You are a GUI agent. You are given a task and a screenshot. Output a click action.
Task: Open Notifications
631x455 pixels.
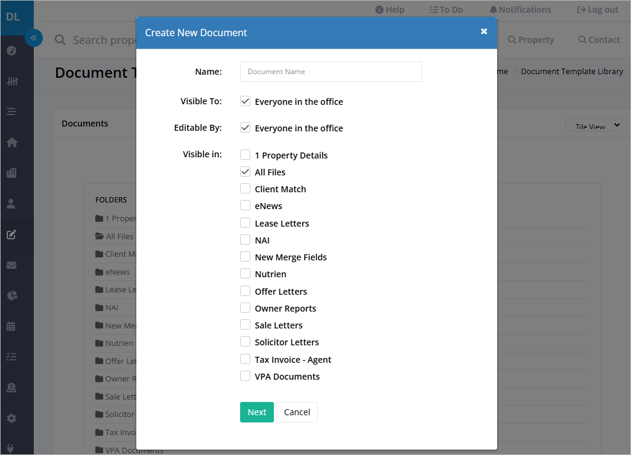pyautogui.click(x=520, y=10)
